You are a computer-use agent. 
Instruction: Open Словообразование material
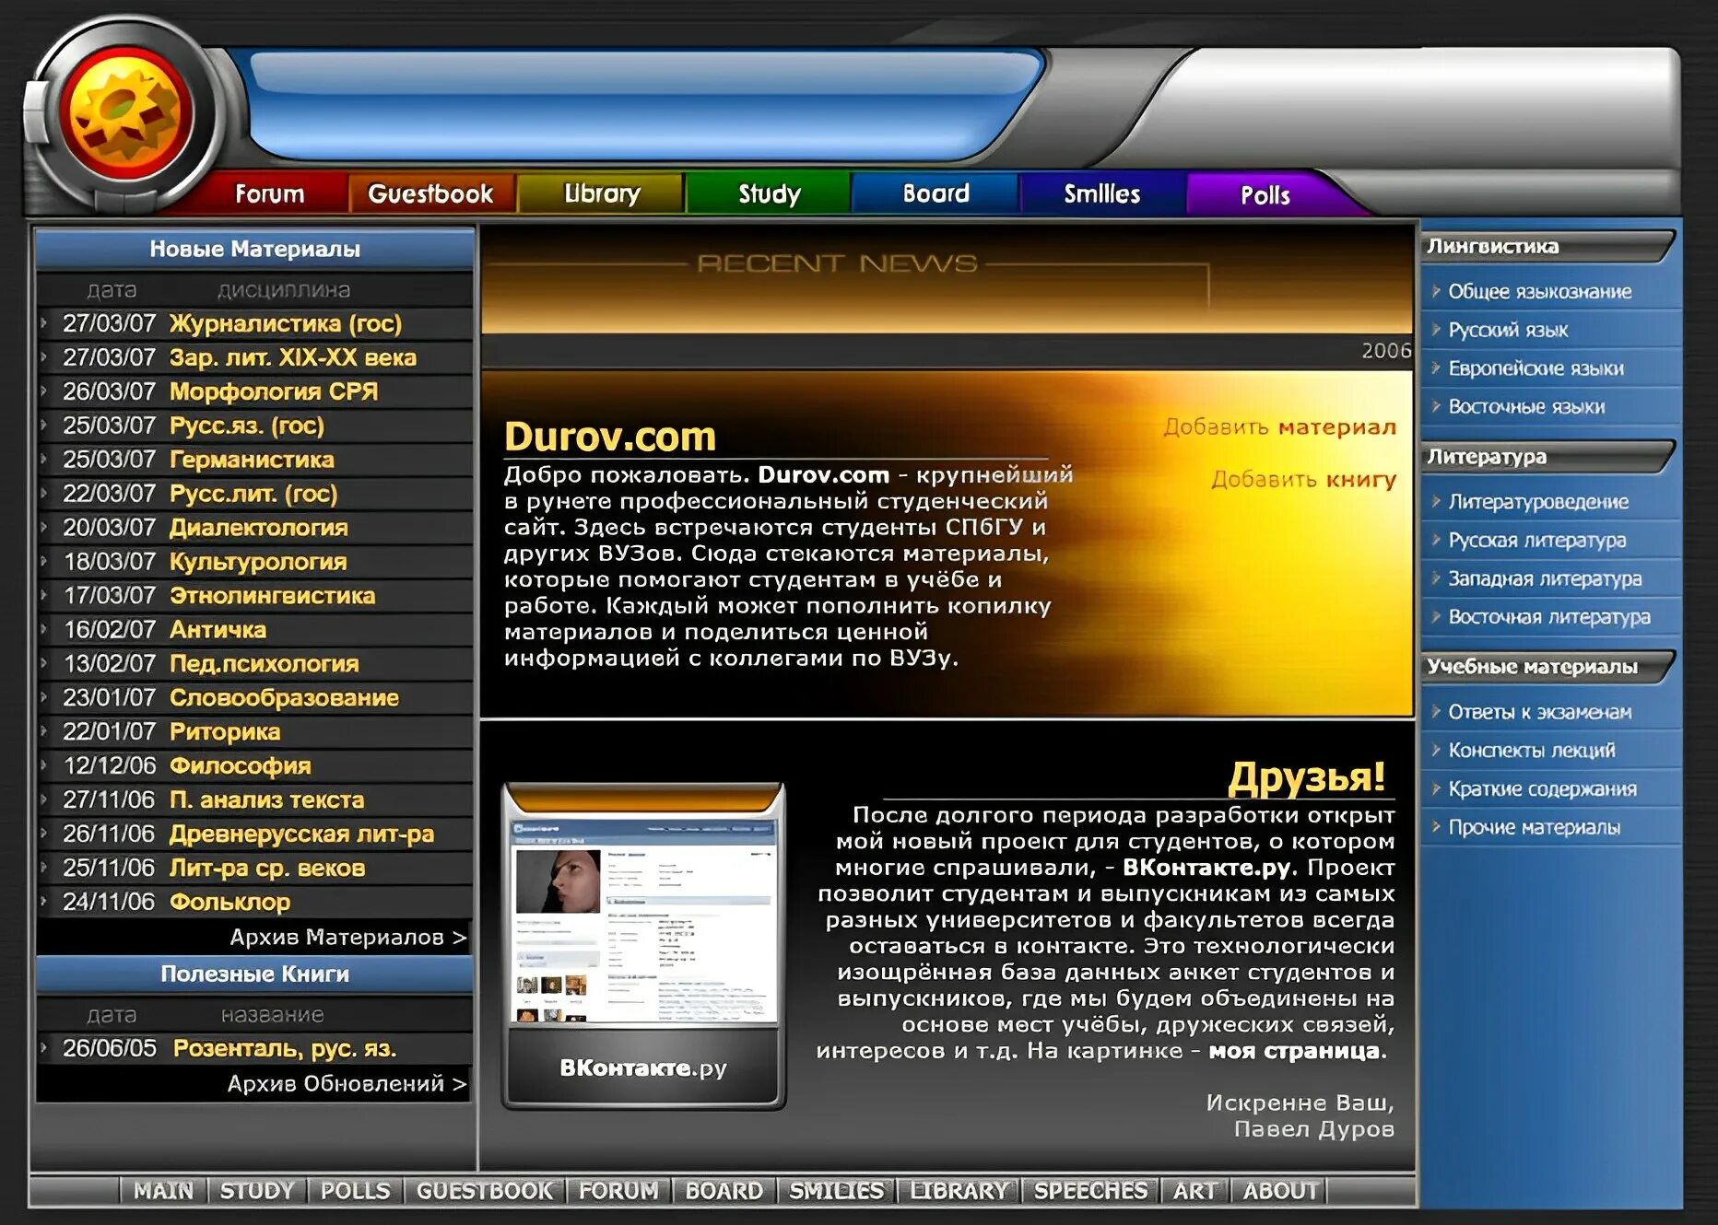tap(285, 698)
